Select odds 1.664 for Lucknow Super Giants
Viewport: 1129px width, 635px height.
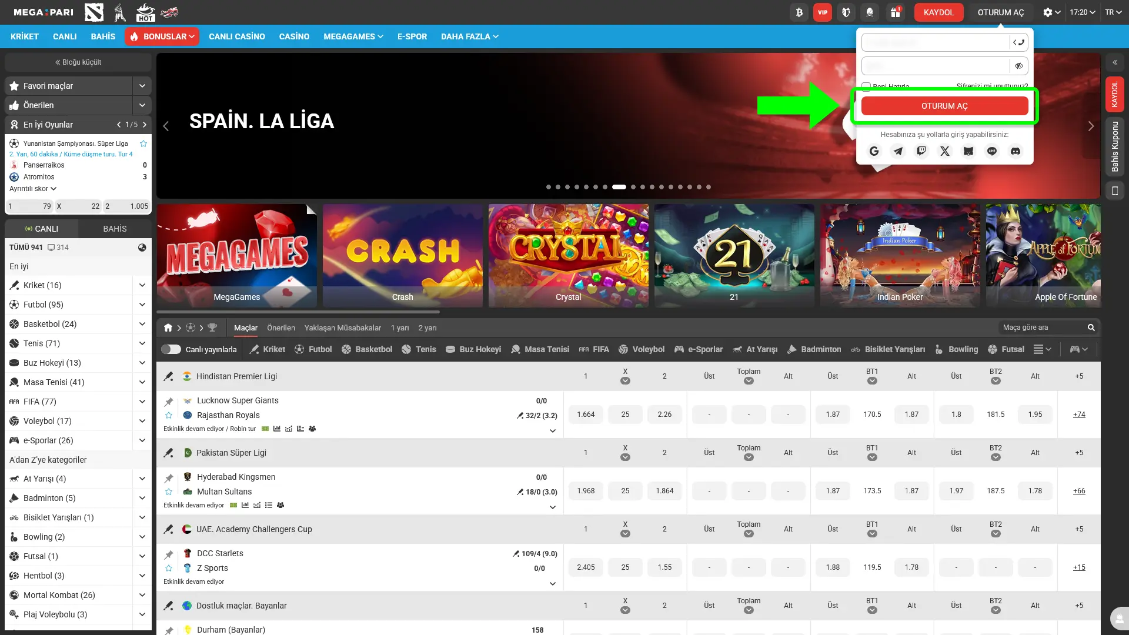coord(586,415)
